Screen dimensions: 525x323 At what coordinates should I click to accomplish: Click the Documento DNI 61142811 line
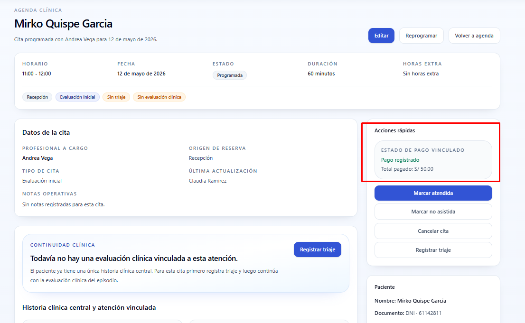pyautogui.click(x=408, y=314)
